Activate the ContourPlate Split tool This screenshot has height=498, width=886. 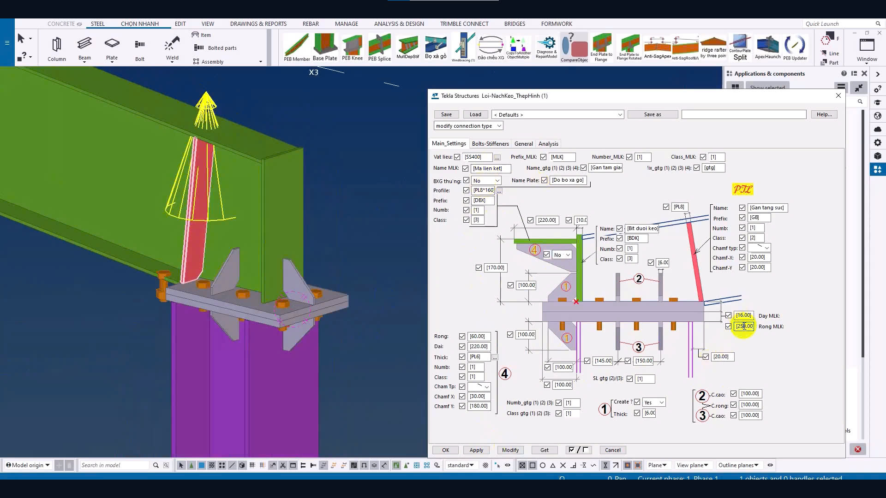pos(740,47)
